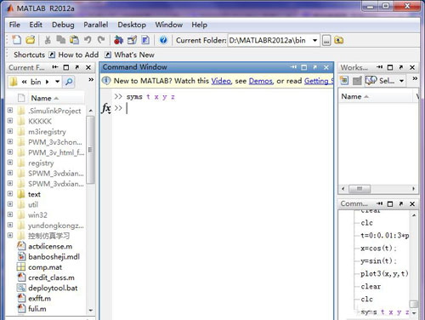
Task: Sort Workspace by Name column header
Action: [354, 96]
